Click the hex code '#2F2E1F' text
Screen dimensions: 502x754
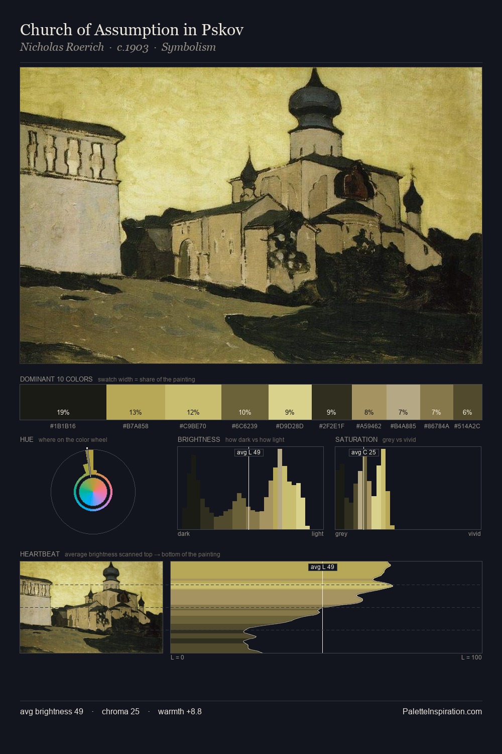(331, 426)
